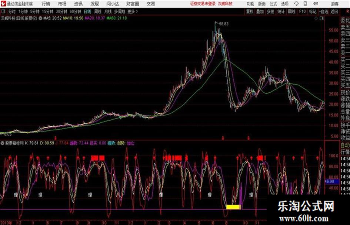Click the 趋势: 72.44 indicator value

click(79, 143)
